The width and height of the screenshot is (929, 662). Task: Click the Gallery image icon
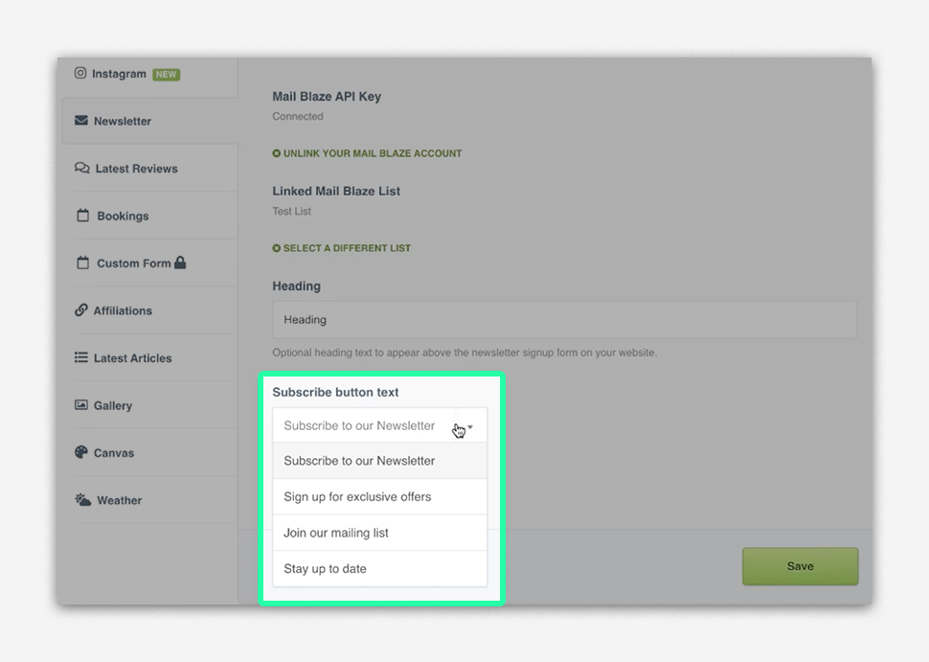[x=81, y=405]
